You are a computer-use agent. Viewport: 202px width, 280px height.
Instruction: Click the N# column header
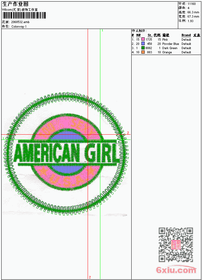[x=138, y=35]
